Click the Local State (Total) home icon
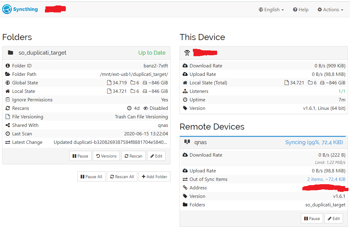Viewport: 350px width, 227px height. click(x=185, y=83)
